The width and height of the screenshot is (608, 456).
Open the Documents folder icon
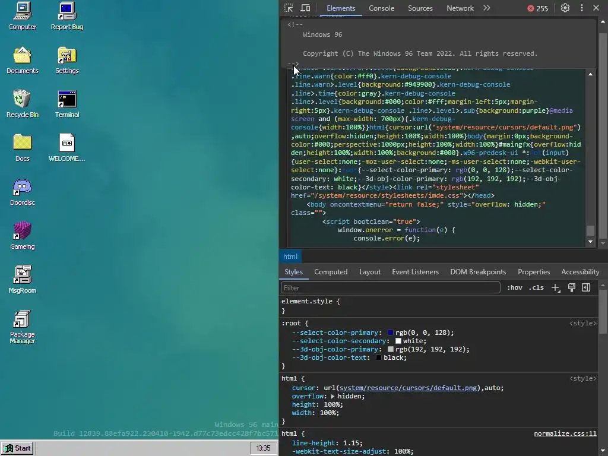22,60
